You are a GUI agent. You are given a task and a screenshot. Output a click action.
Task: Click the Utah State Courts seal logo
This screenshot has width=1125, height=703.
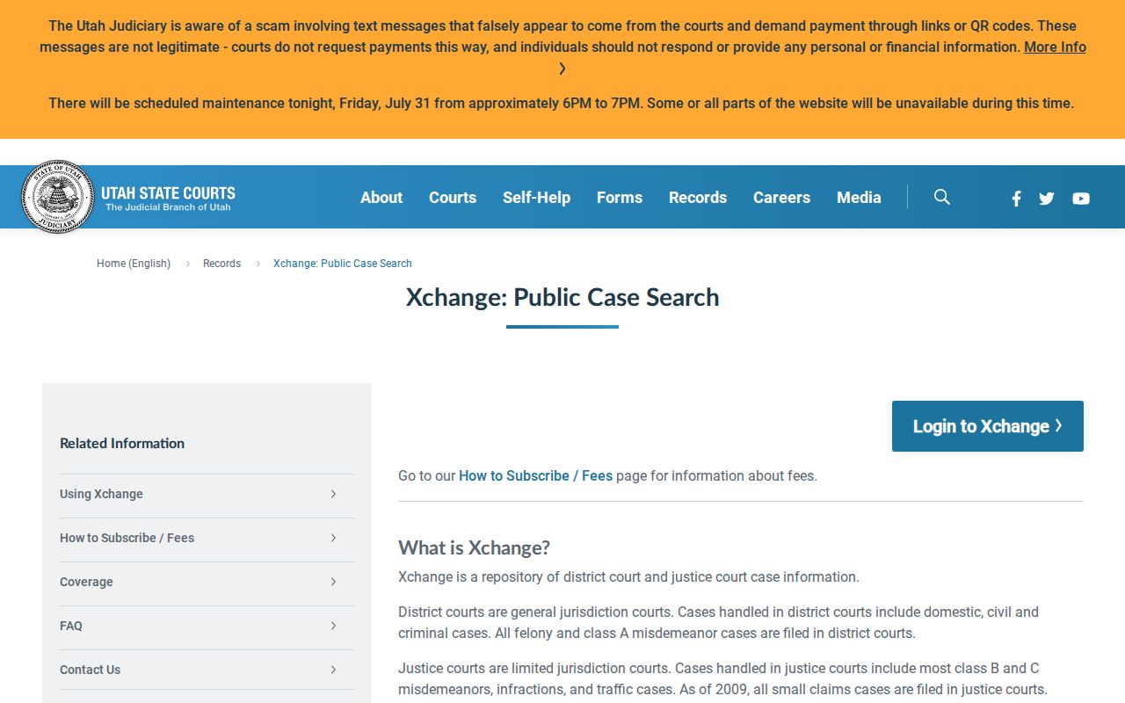[57, 197]
